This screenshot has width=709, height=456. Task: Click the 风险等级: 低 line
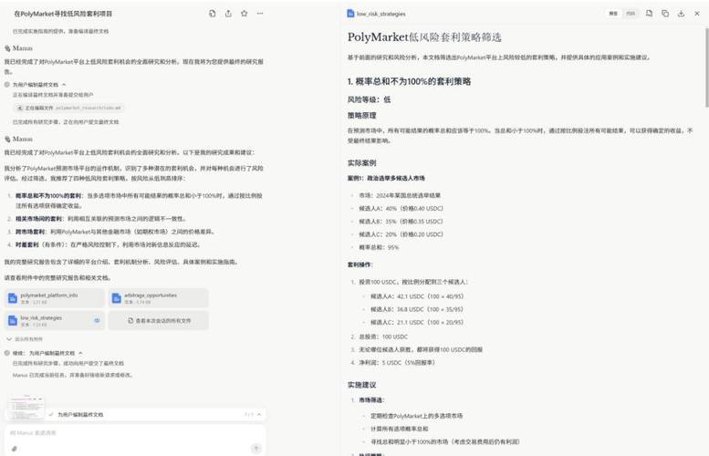tap(369, 99)
